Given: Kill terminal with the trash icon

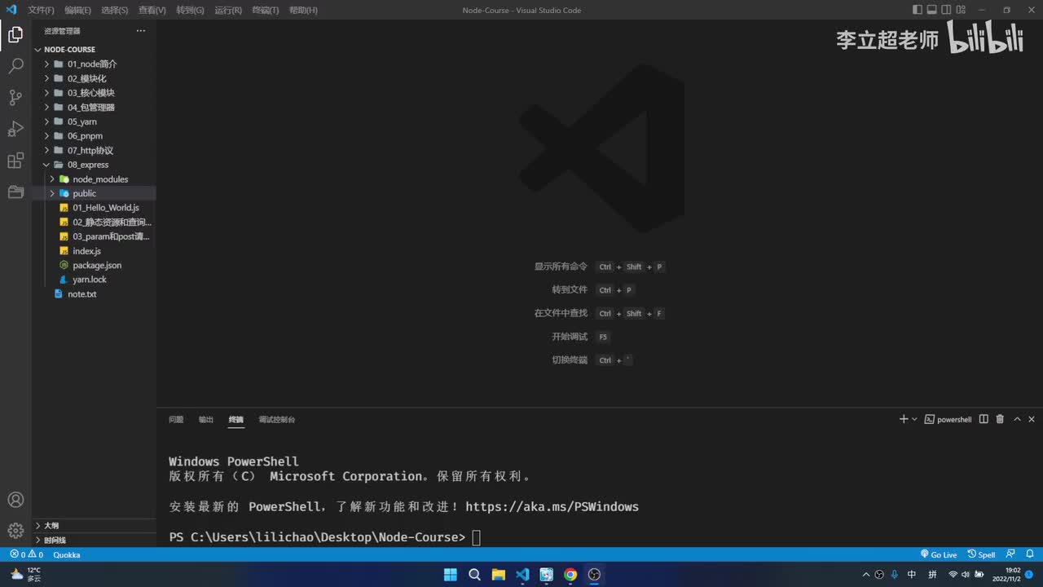Looking at the screenshot, I should (x=1000, y=419).
